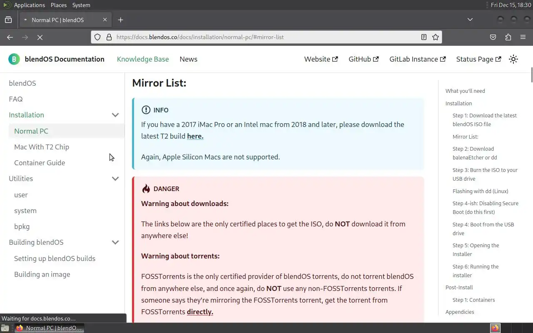Open the Knowledge Base nav tab
533x333 pixels.
pos(143,59)
